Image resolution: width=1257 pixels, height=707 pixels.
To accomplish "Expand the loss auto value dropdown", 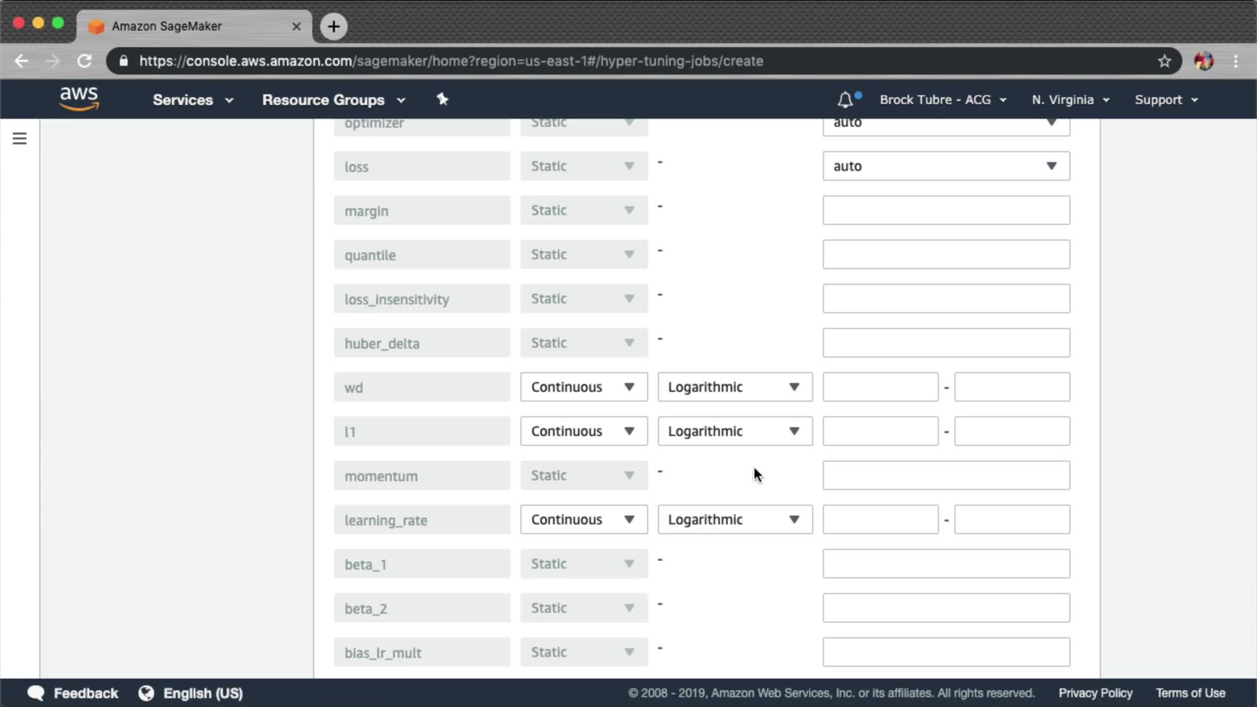I will (x=945, y=166).
